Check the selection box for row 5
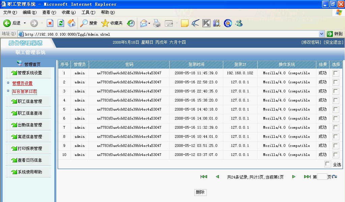Viewport: 345px width, 202px height. click(x=336, y=110)
